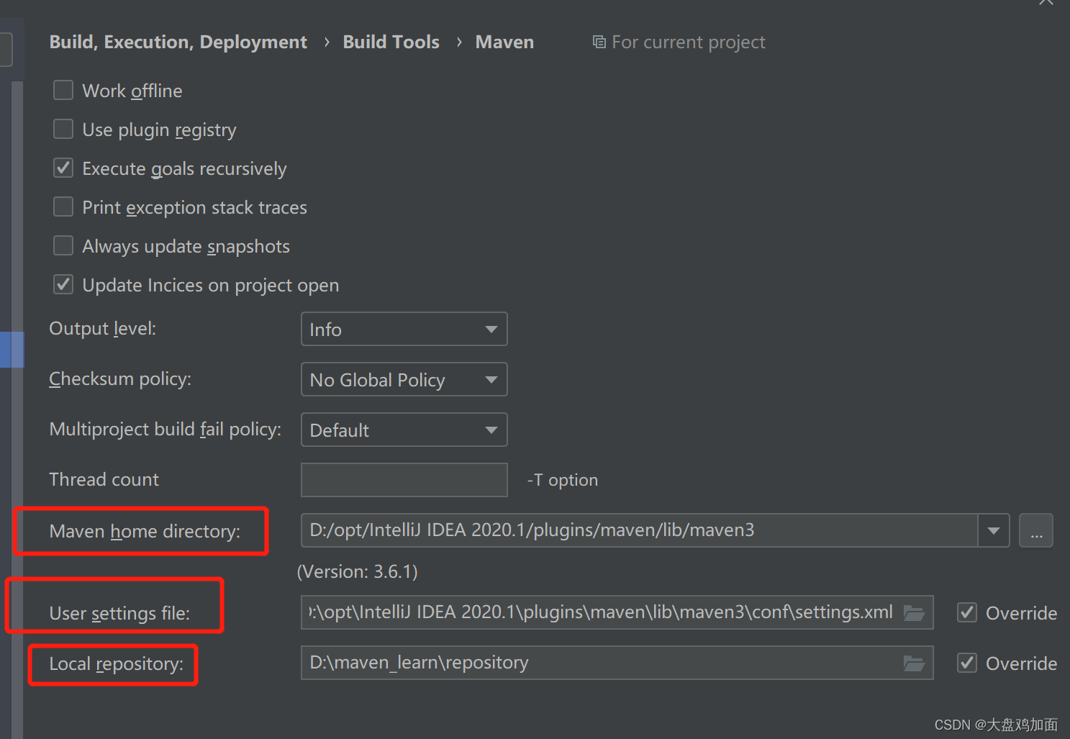Click Maven breadcrumb item
Screen dimensions: 1070x739
(x=504, y=42)
